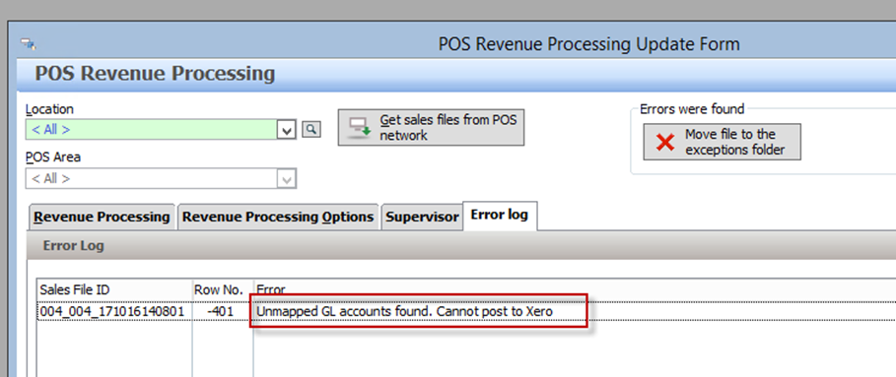
Task: Click the Row No. column header
Action: (223, 289)
